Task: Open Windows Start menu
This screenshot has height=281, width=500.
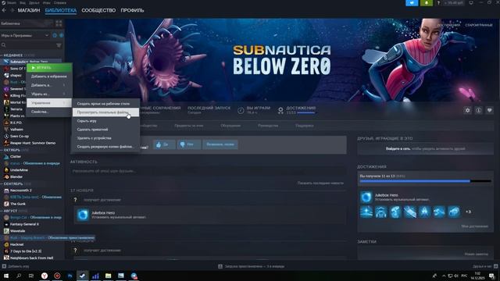Action: coord(6,276)
